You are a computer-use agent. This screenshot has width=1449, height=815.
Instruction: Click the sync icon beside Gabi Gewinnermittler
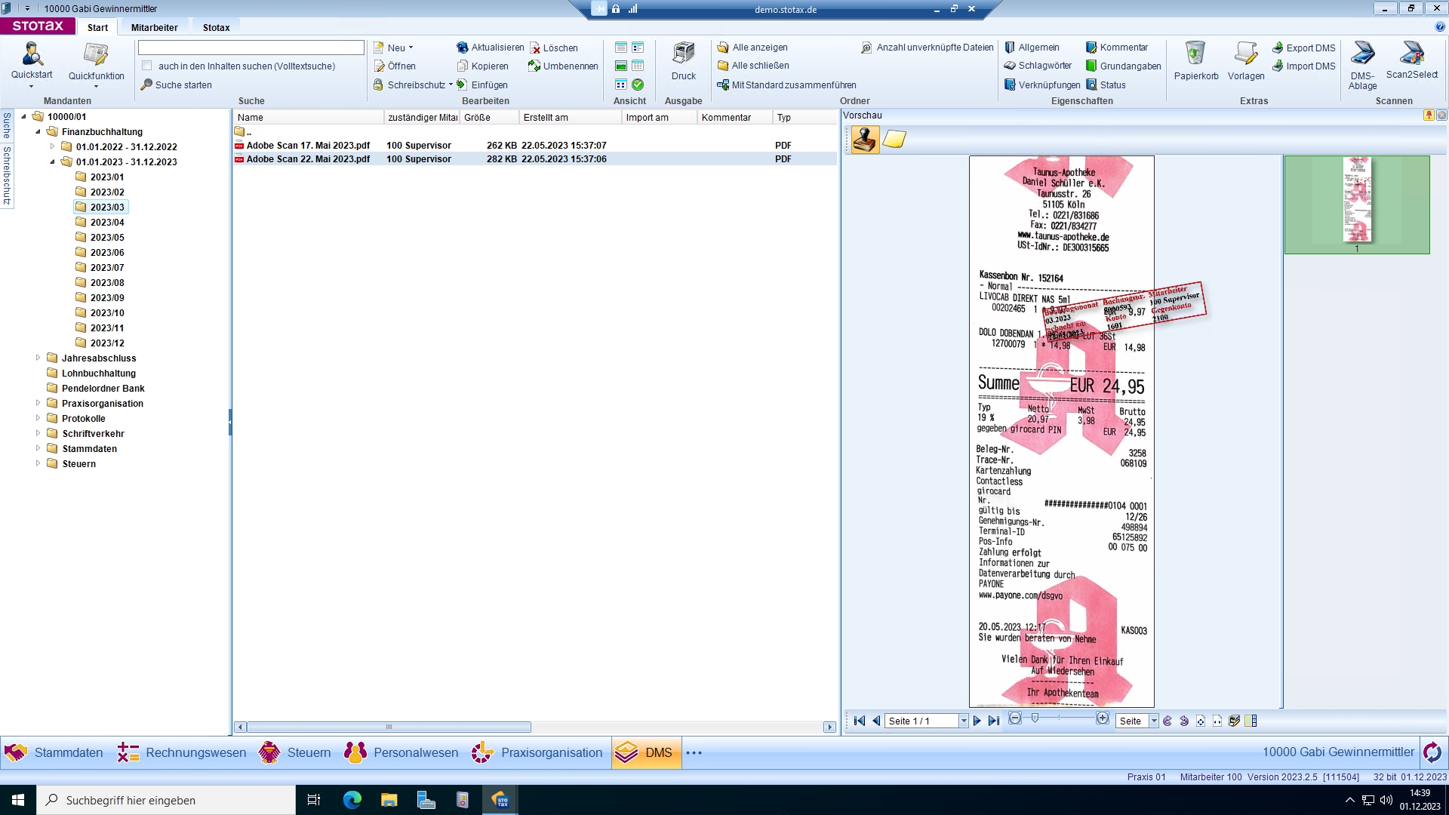coord(1432,752)
